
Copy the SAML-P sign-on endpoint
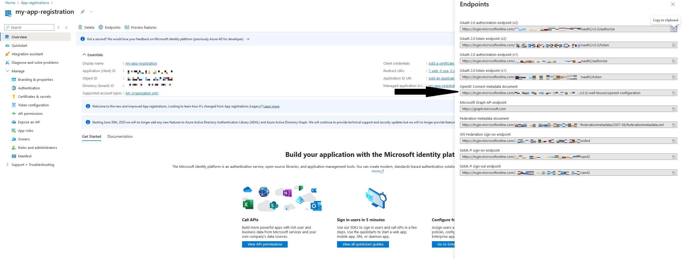click(673, 157)
